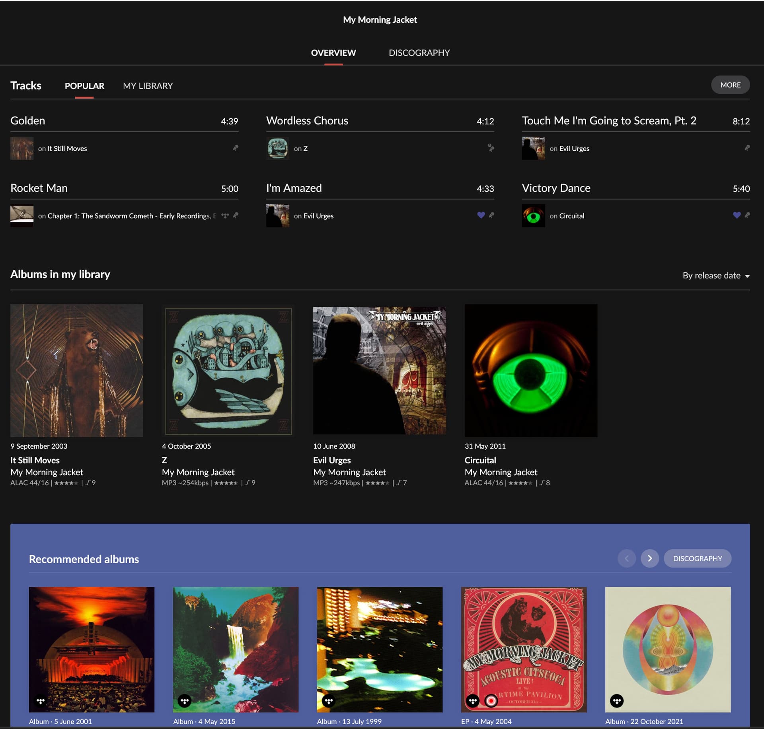
Task: Click the lyrics microphone icon for I'm Amazed
Action: point(491,215)
